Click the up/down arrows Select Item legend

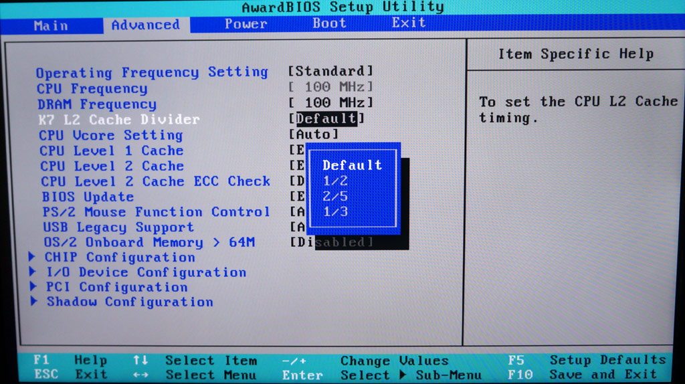point(195,361)
